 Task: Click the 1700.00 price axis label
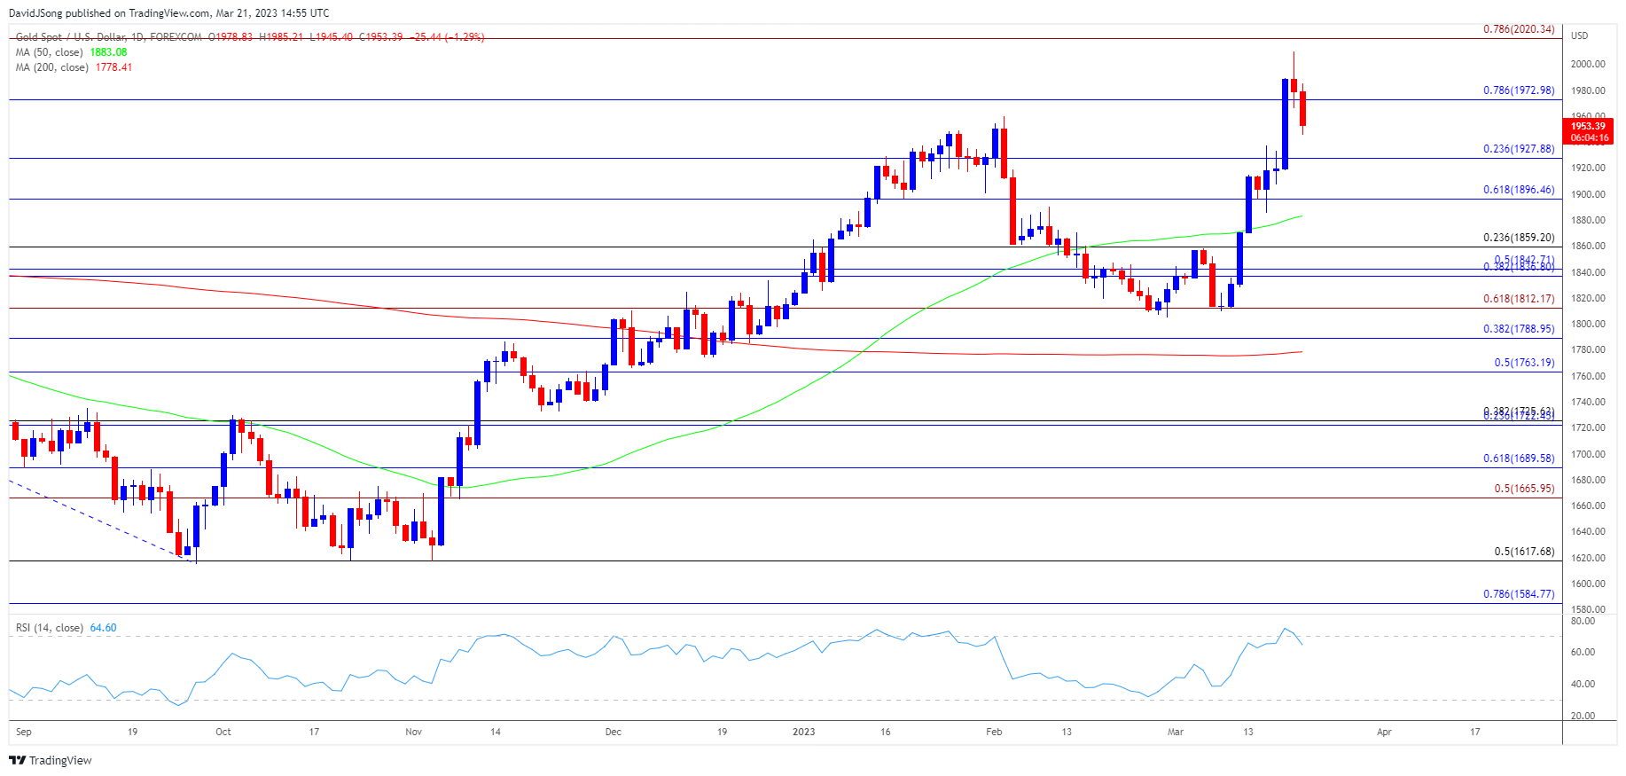(x=1588, y=454)
